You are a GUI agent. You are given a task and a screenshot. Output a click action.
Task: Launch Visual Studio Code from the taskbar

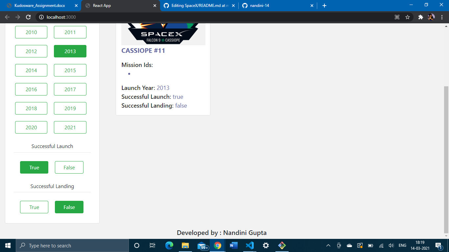(x=250, y=245)
